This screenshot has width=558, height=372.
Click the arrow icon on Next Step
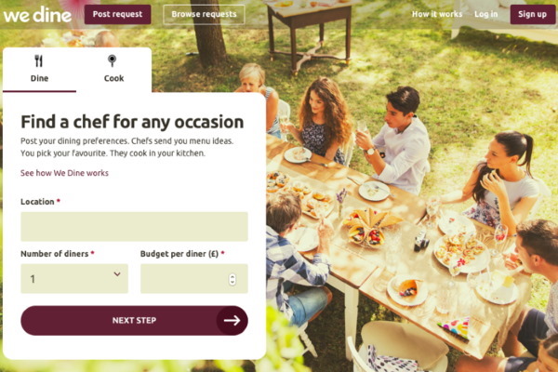point(232,320)
